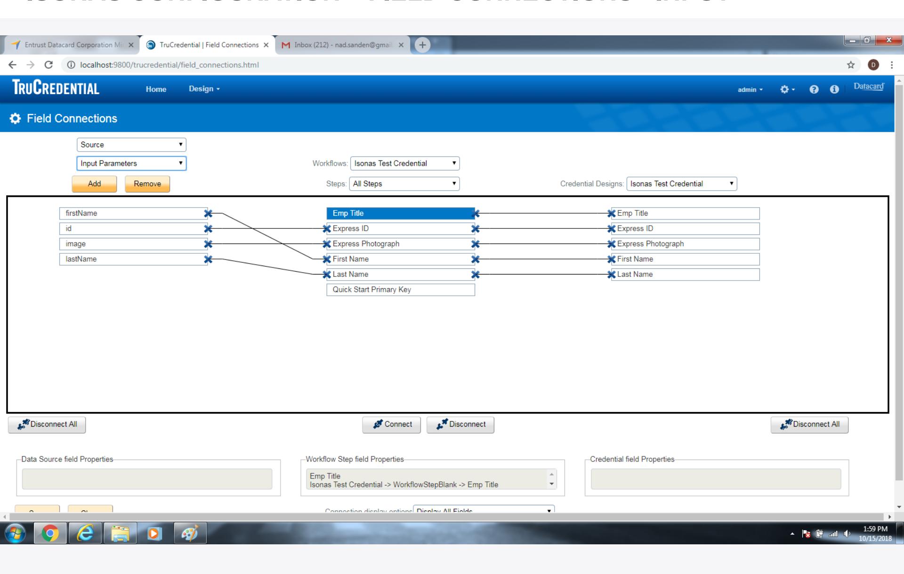Bookmark this page with the star icon
Image resolution: width=904 pixels, height=574 pixels.
(x=851, y=65)
